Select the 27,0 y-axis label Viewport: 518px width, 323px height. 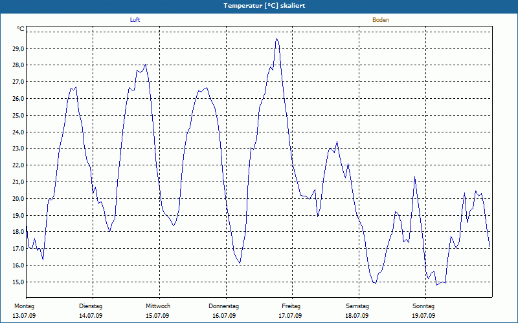point(18,82)
